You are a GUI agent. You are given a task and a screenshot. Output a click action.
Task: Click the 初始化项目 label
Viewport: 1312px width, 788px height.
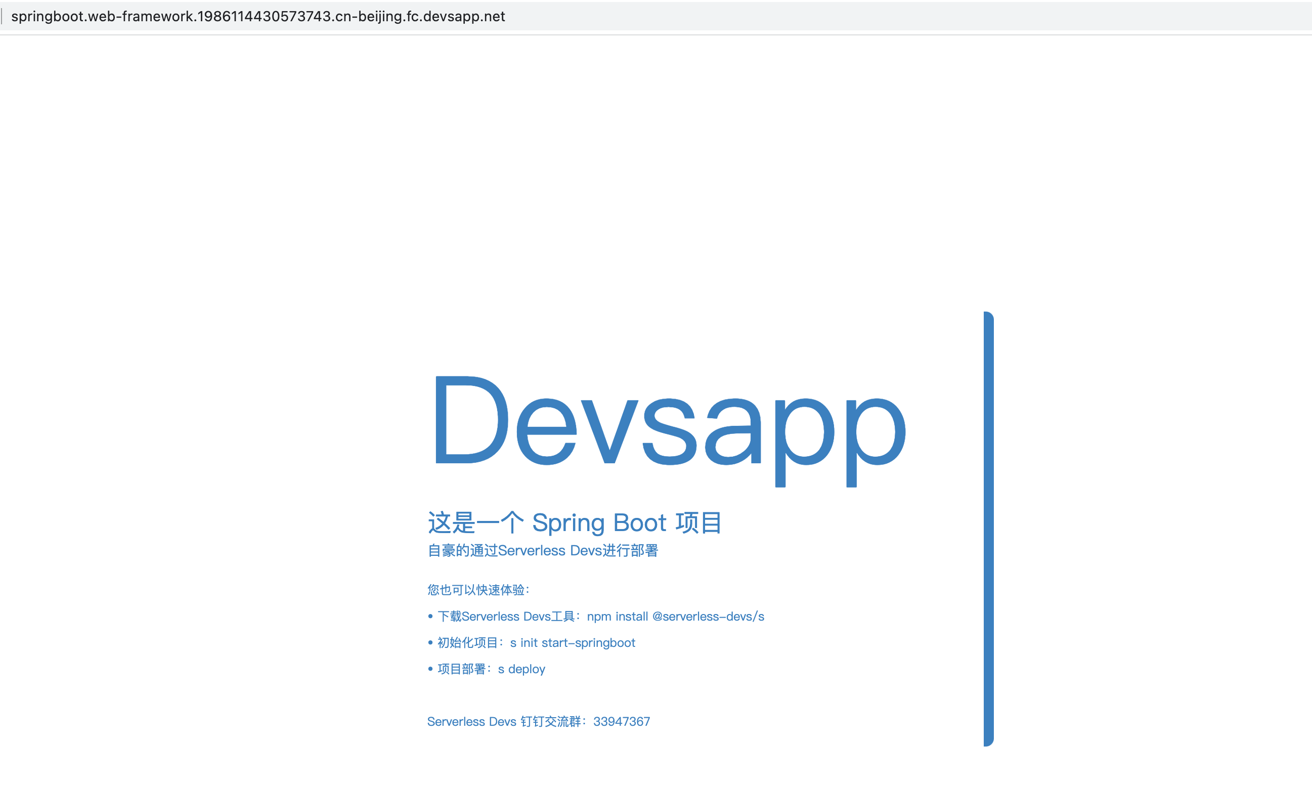468,642
